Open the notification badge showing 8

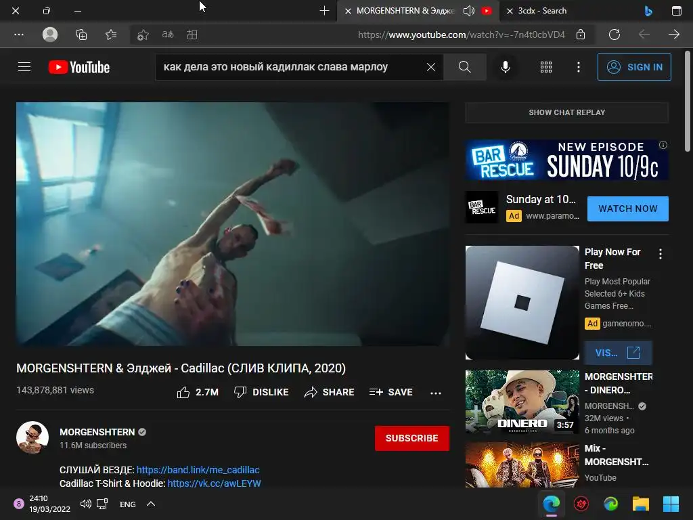point(18,504)
